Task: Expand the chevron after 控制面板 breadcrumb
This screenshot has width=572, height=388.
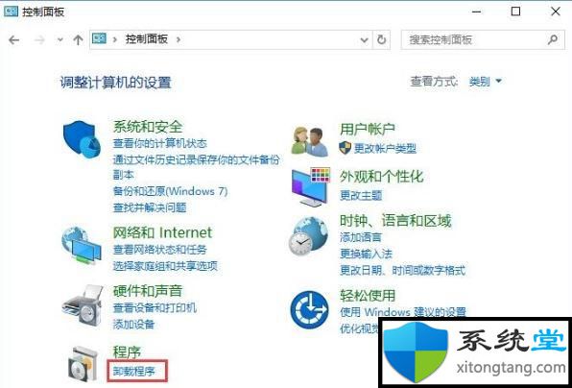Action: point(179,39)
